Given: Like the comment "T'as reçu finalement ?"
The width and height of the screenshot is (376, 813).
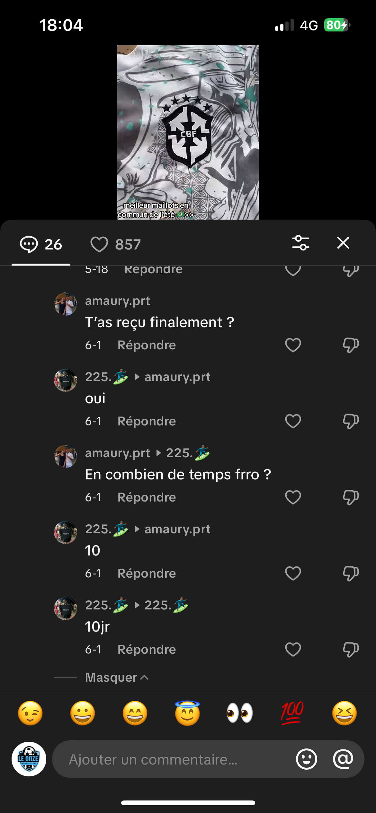Looking at the screenshot, I should (x=293, y=345).
